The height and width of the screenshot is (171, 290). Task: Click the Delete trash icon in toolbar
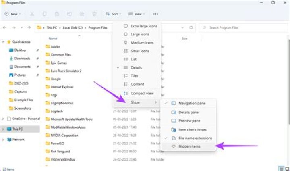(94, 14)
